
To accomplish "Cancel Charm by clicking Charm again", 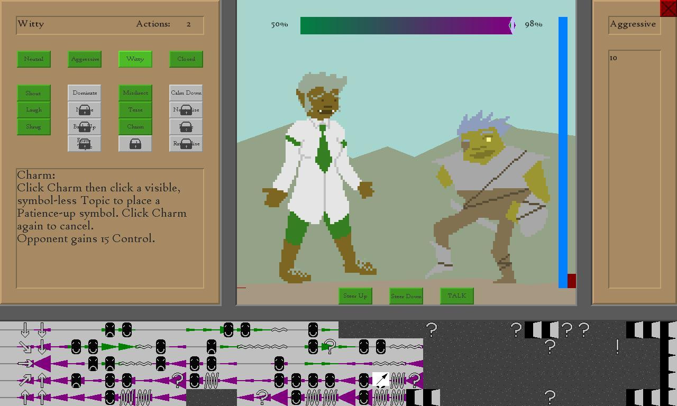I will (x=135, y=127).
